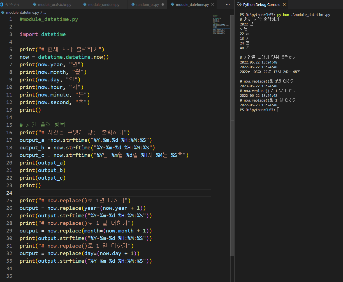The width and height of the screenshot is (343, 282).
Task: Click terminal output '2022년 05월 22일 13시 24분 48초'
Action: point(270,72)
